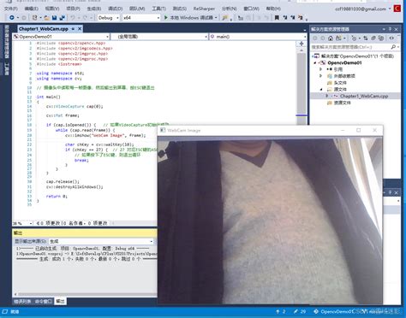Toggle the Preview Selected Items code icon
The width and height of the screenshot is (406, 318).
coord(391,38)
